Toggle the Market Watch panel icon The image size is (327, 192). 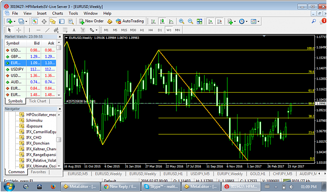coord(35,21)
